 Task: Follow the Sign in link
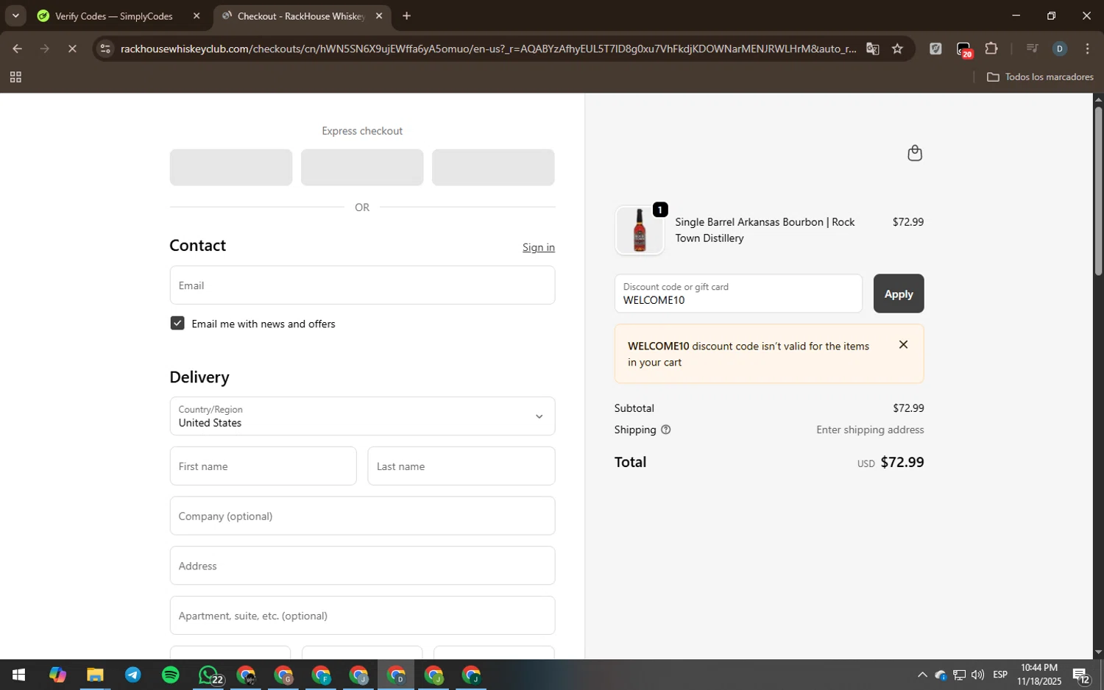[x=539, y=247]
